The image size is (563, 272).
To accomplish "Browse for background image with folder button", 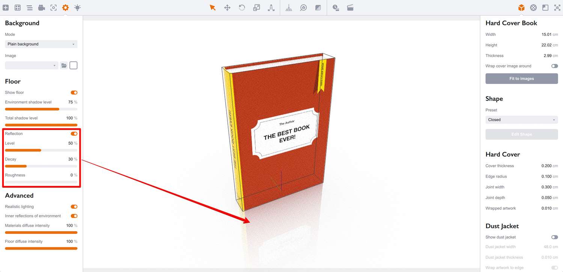I will [64, 66].
